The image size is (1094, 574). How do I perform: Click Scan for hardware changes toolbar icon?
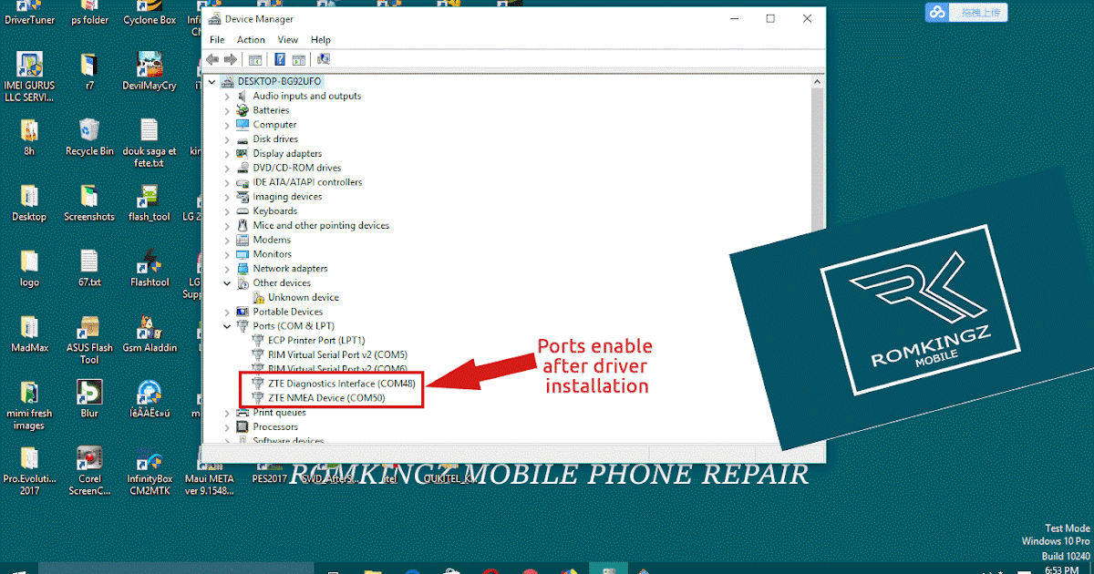pos(323,59)
